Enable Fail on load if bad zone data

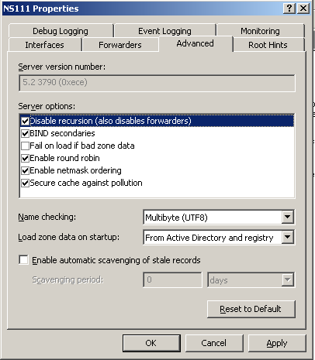(x=25, y=146)
